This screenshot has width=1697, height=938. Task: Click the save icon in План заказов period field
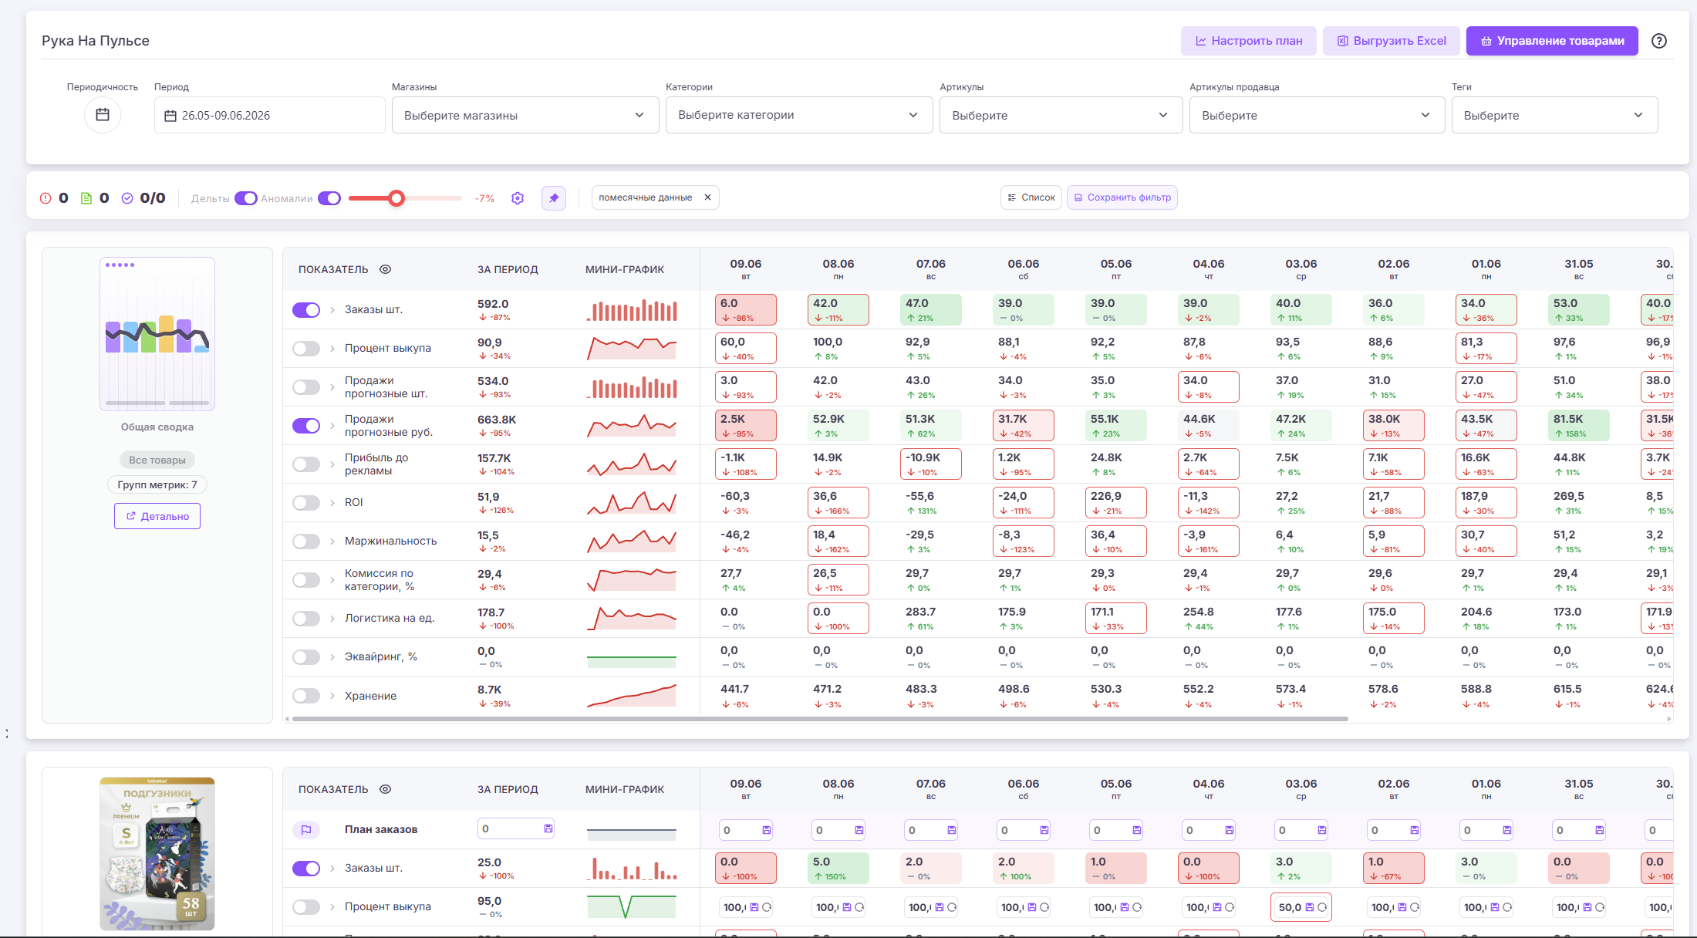click(548, 828)
